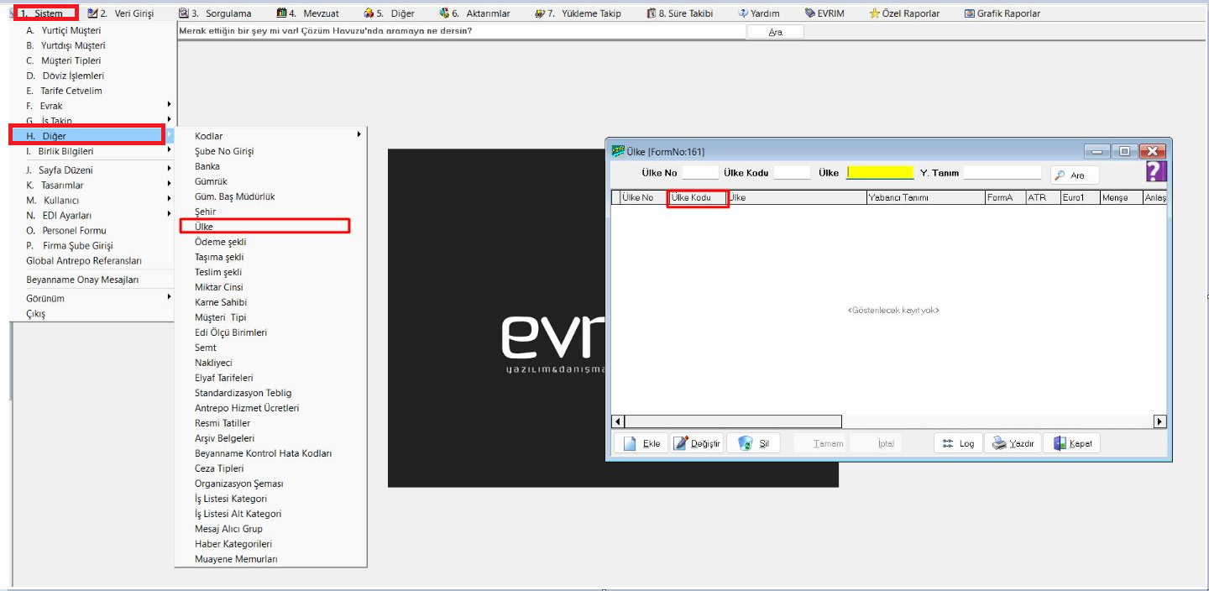This screenshot has height=591, width=1209.
Task: Click the grid's right scroll arrow
Action: point(1160,421)
